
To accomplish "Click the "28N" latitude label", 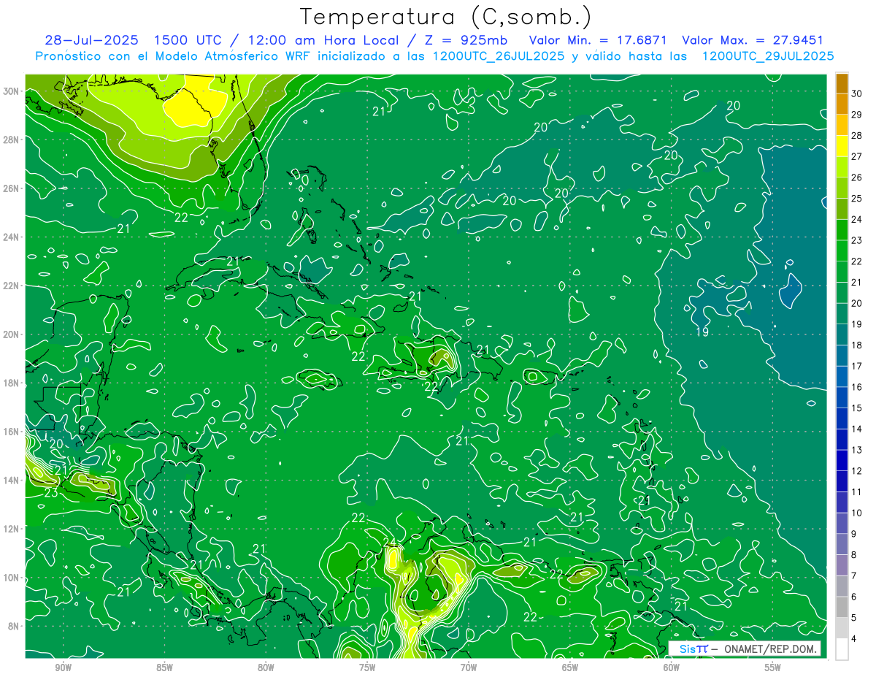I will tap(12, 139).
